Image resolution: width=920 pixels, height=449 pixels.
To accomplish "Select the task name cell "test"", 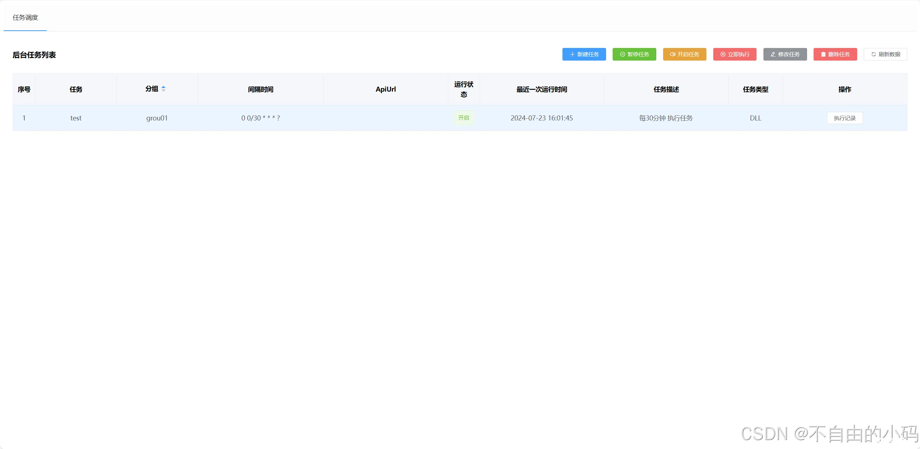I will tap(76, 118).
